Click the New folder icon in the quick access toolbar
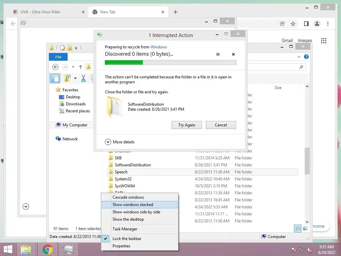 pos(70,48)
